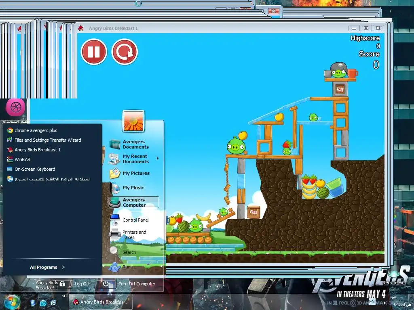This screenshot has height=310, width=414.
Task: Click the Turn Off Computer power button
Action: (x=106, y=284)
